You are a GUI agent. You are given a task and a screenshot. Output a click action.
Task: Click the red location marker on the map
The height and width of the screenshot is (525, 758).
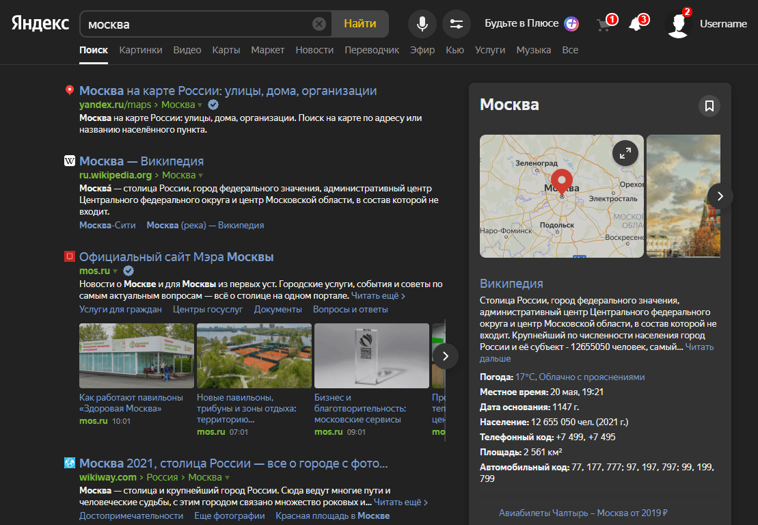(562, 183)
